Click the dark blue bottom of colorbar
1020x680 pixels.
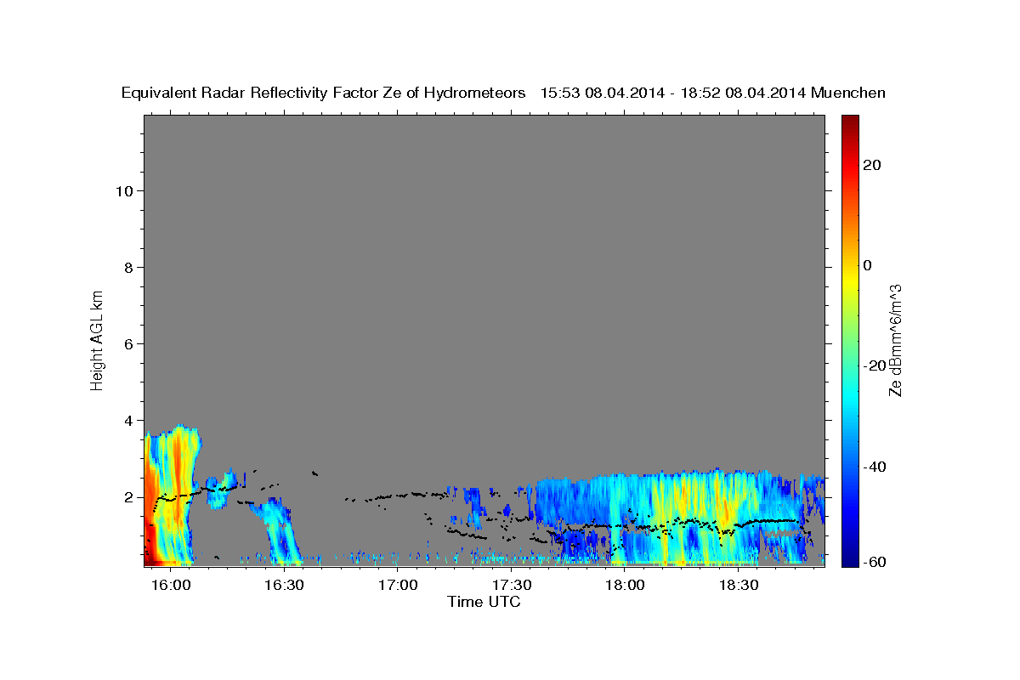click(x=849, y=557)
